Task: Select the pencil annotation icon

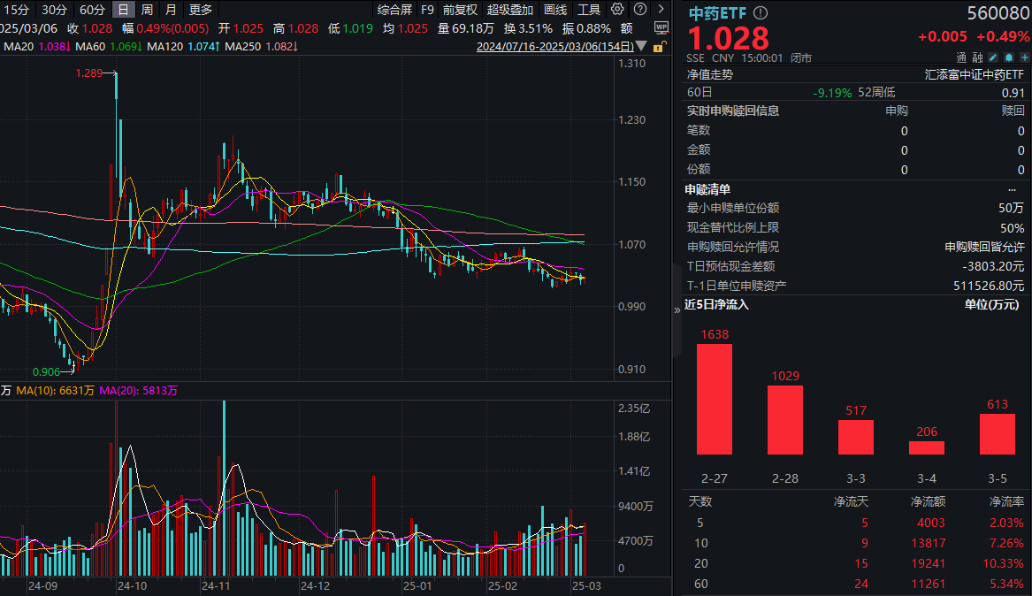Action: click(992, 57)
